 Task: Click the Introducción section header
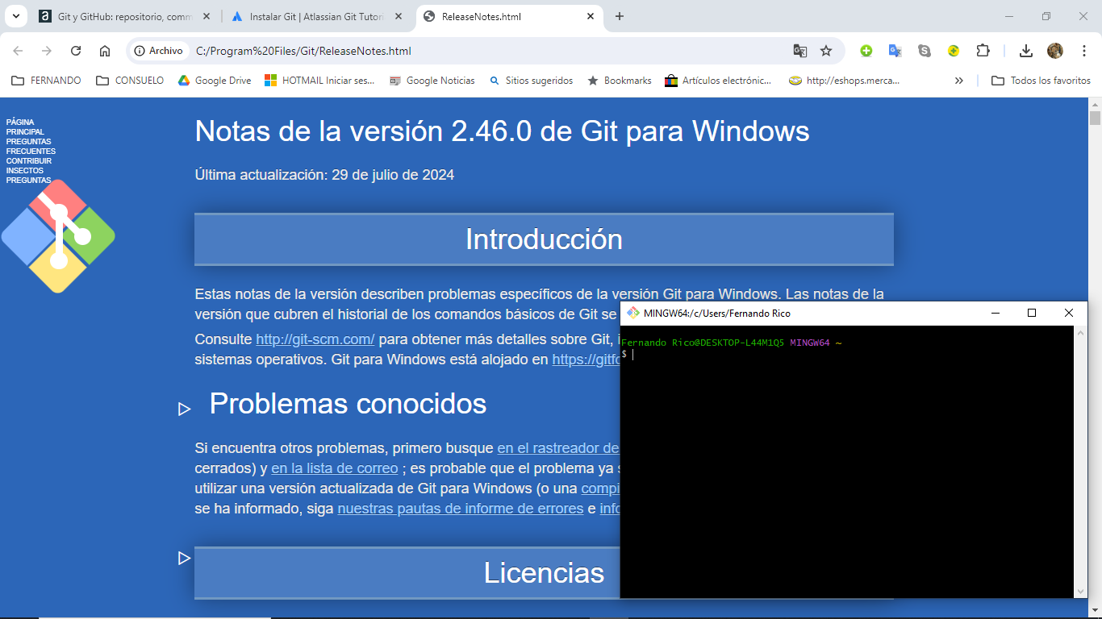pyautogui.click(x=544, y=239)
